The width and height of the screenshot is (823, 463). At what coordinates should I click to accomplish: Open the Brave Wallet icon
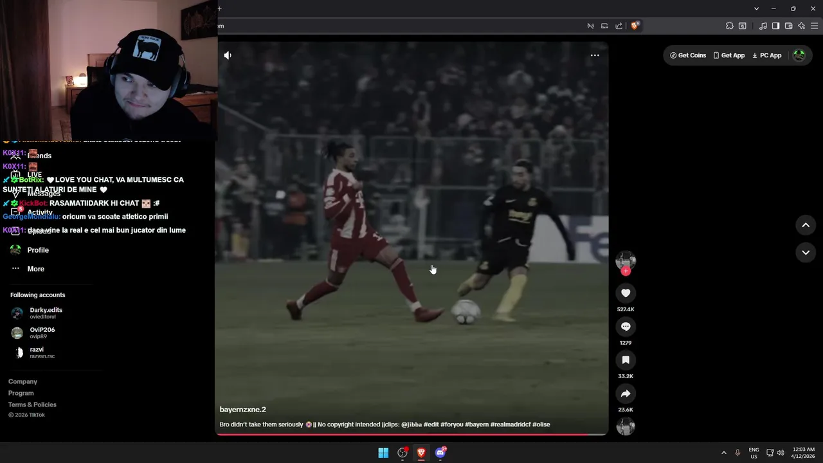click(x=788, y=26)
